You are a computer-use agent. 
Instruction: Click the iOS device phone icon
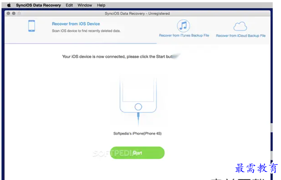[32, 26]
